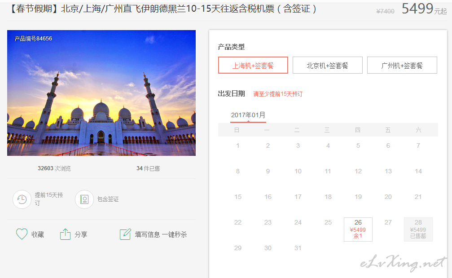
Task: Click the clock advance-booking icon
Action: click(22, 199)
